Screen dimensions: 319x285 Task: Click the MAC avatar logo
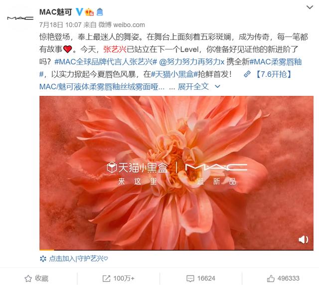click(x=20, y=18)
